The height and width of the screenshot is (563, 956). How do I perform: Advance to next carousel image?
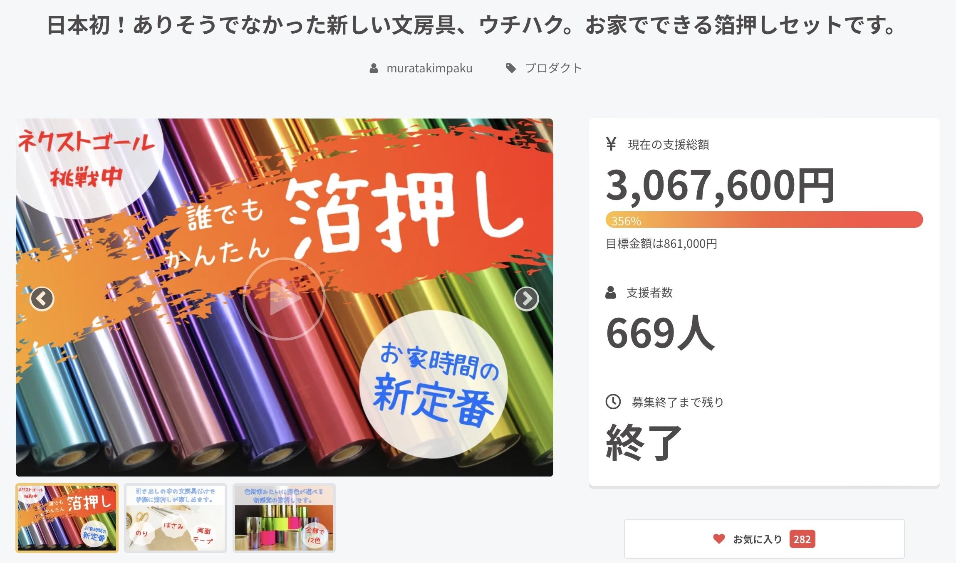[527, 299]
